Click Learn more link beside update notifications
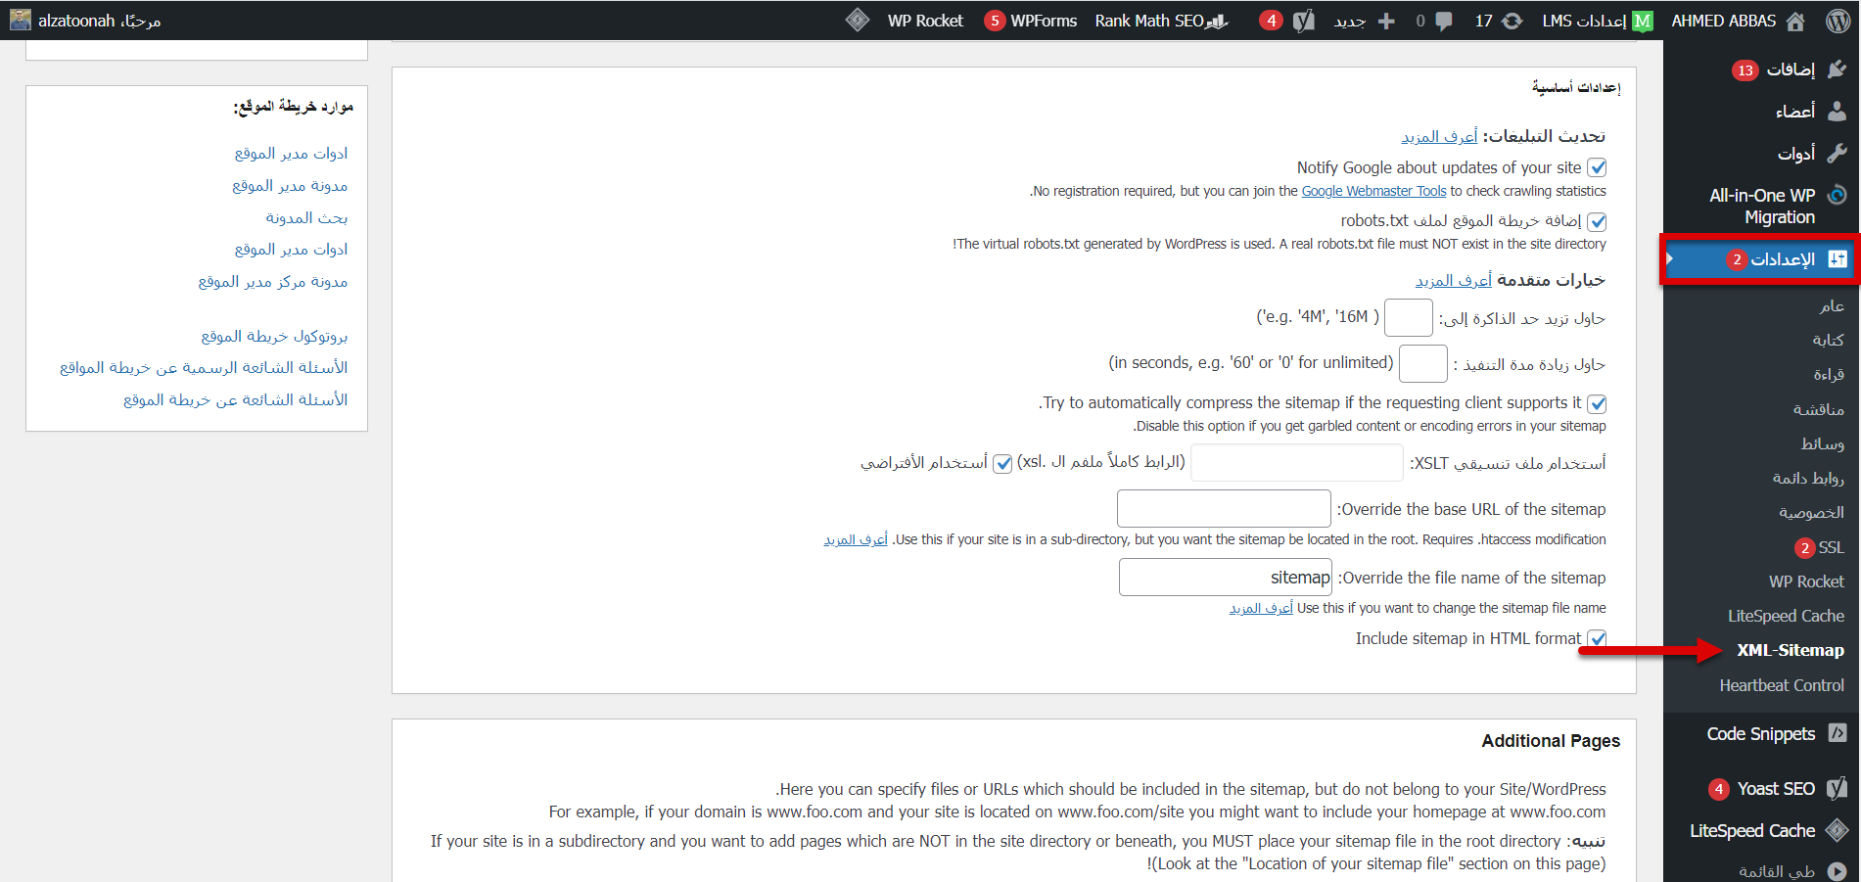1861x882 pixels. 1439,137
